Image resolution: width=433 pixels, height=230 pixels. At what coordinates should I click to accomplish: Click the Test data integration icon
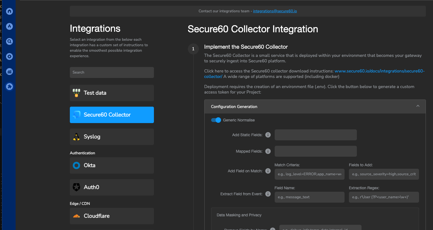coord(76,93)
